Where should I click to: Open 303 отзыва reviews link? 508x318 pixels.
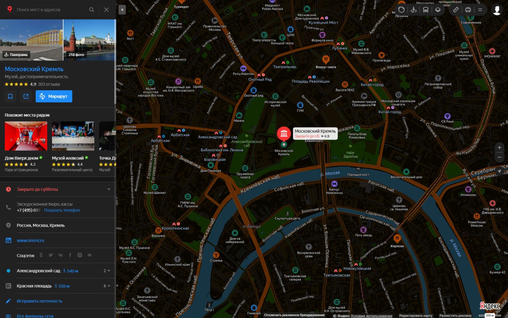pos(49,84)
